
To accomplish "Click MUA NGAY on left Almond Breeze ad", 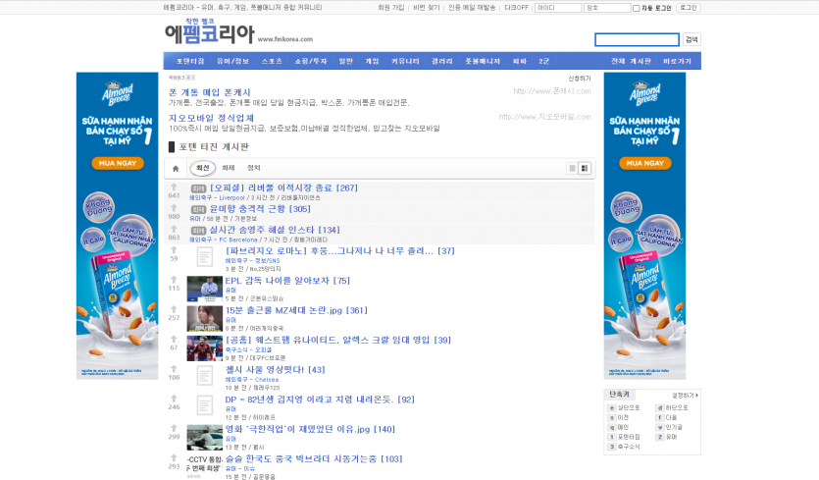I will 117,164.
